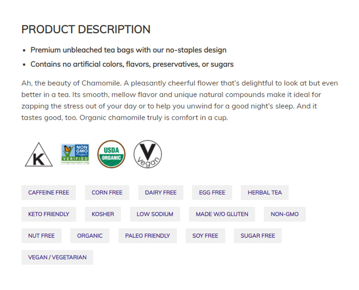Image resolution: width=359 pixels, height=290 pixels.
Task: Click the Non-GMO Project Verified badge
Action: (75, 154)
